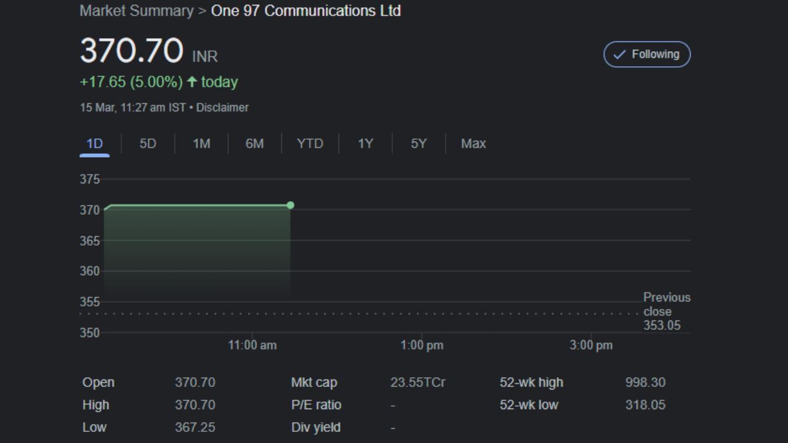Click the INR currency label
Viewport: 788px width, 443px height.
tap(205, 57)
